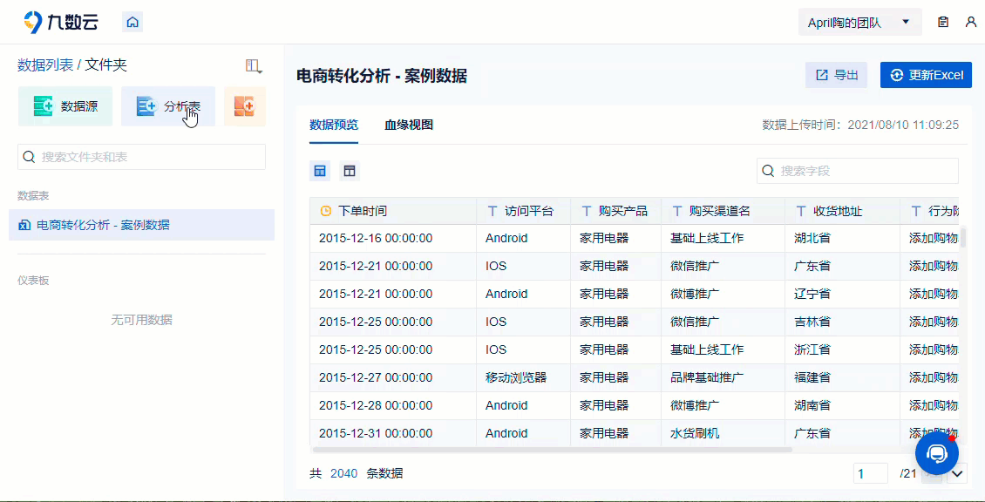985x502 pixels.
Task: Go to home via house icon
Action: point(132,22)
